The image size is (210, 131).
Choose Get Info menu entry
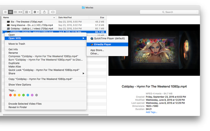(x=45, y=49)
